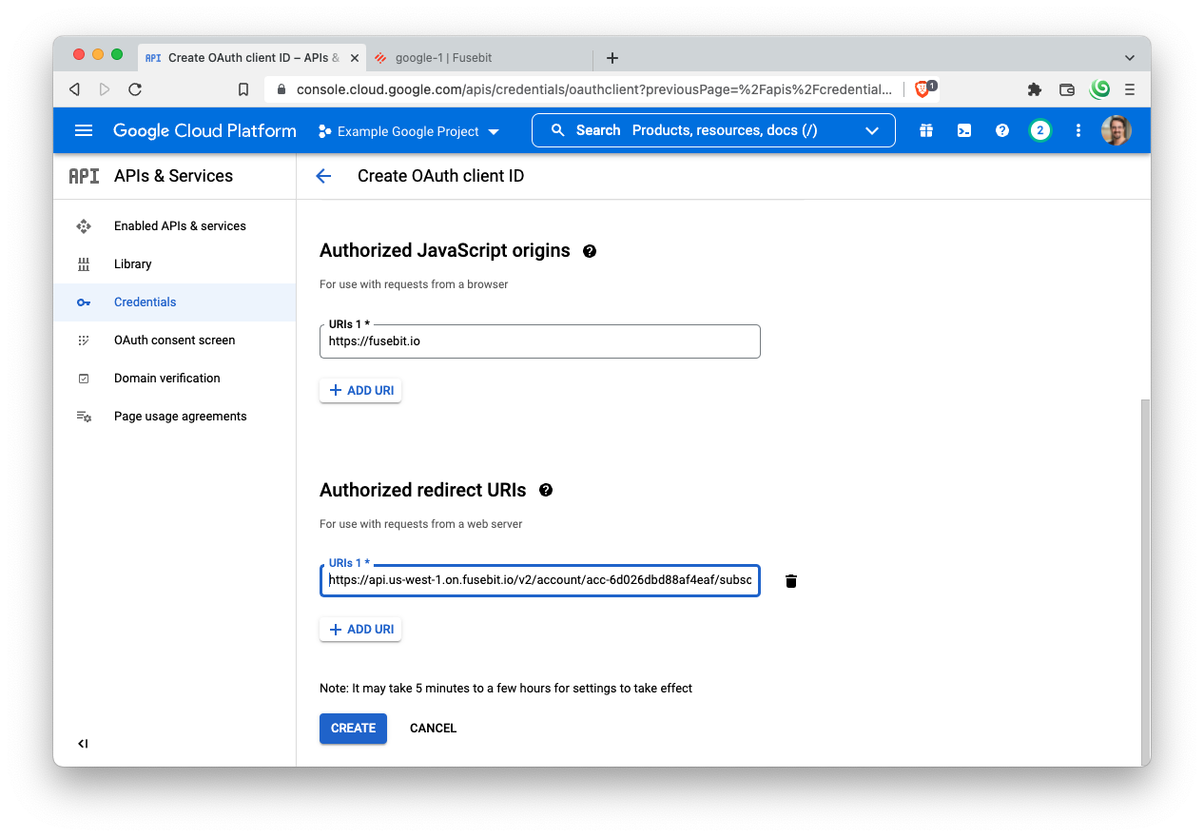Activate Cloud Shell terminal icon
1204x837 pixels.
pos(964,130)
